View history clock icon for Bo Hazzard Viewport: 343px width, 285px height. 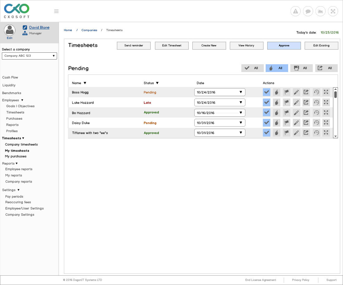click(x=316, y=113)
